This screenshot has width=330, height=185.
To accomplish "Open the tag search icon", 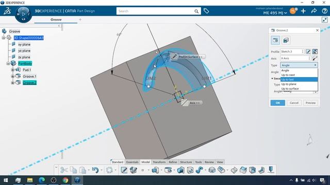I will (x=206, y=11).
